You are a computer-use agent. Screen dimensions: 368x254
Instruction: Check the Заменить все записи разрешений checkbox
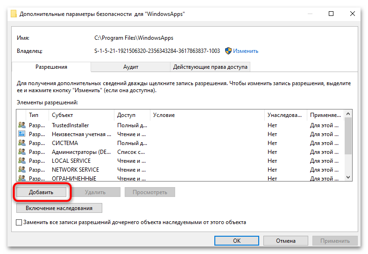19,222
